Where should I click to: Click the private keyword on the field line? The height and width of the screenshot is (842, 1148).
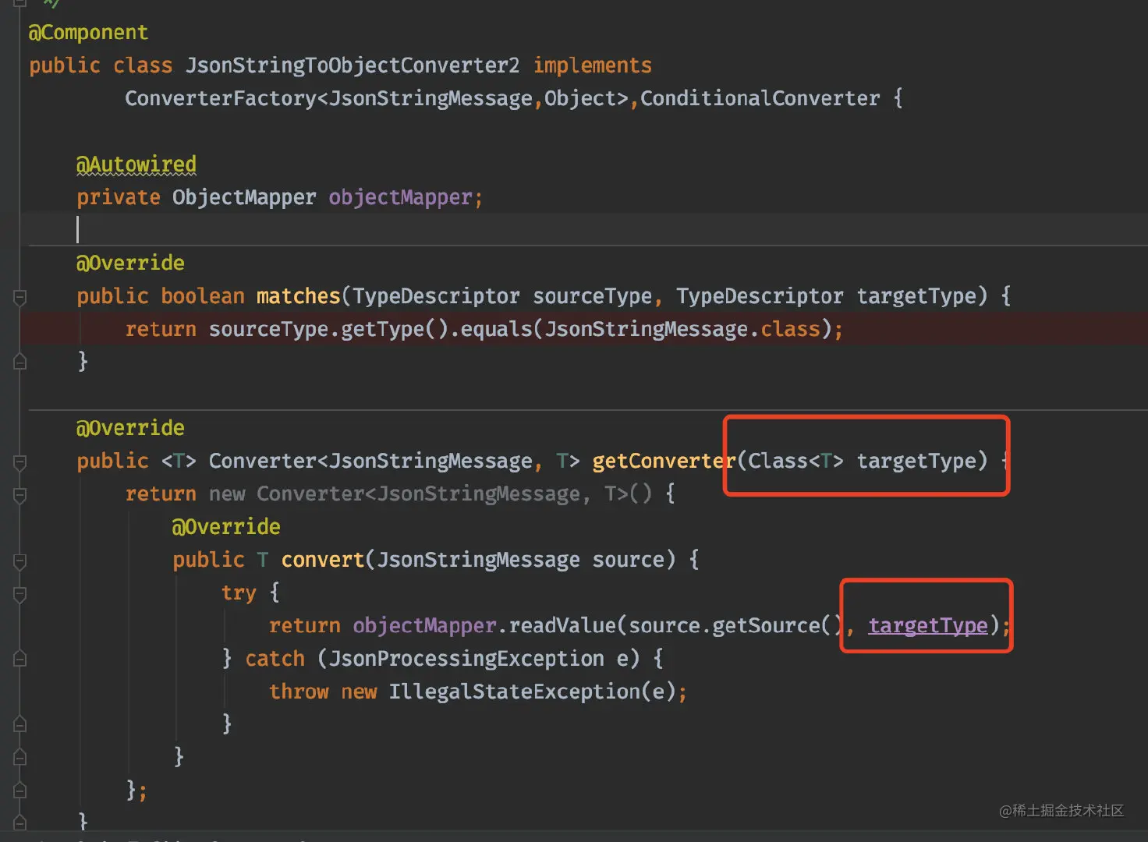tap(119, 197)
